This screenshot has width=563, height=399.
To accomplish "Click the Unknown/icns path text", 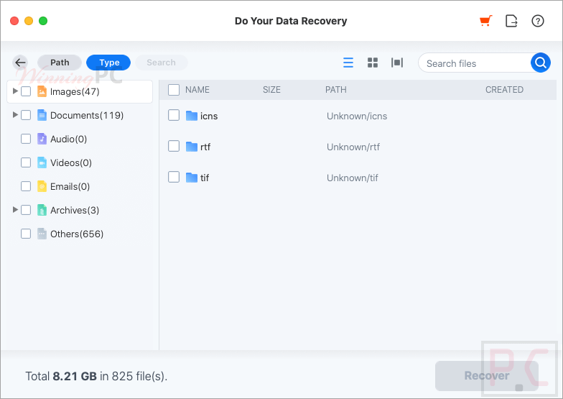I will click(x=357, y=116).
